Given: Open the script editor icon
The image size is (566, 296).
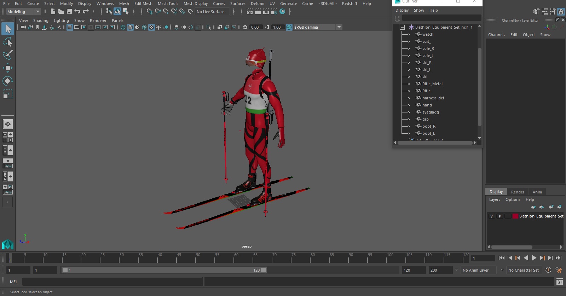Looking at the screenshot, I should 559,282.
